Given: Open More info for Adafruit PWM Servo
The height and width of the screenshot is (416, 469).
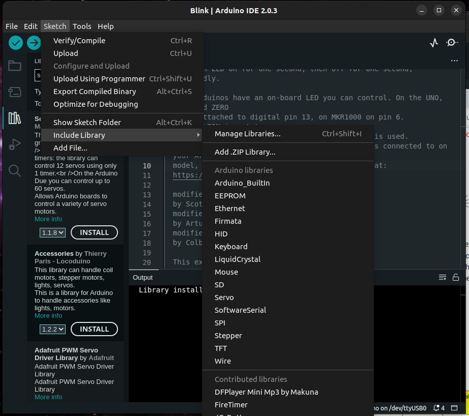Looking at the screenshot, I should (x=48, y=397).
